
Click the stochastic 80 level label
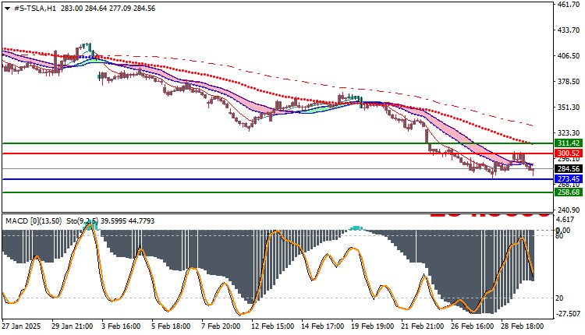[x=559, y=236]
